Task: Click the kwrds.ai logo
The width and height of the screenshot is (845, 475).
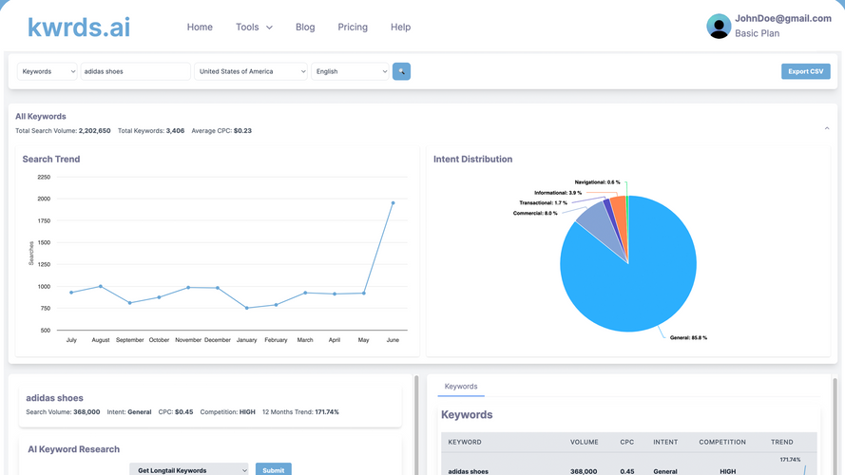Action: click(79, 28)
